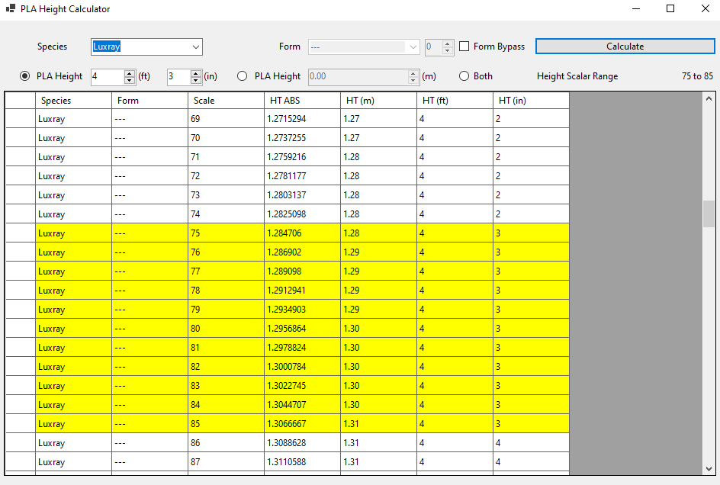Maximize the calculator window
Image resolution: width=720 pixels, height=485 pixels.
tap(670, 9)
